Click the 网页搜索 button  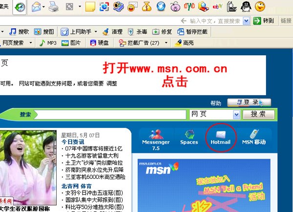(x=13, y=43)
